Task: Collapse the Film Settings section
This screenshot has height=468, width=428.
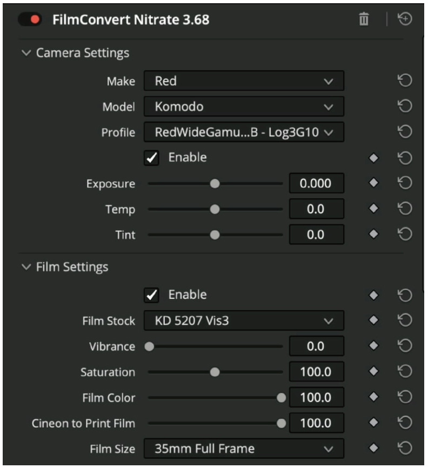Action: (26, 267)
